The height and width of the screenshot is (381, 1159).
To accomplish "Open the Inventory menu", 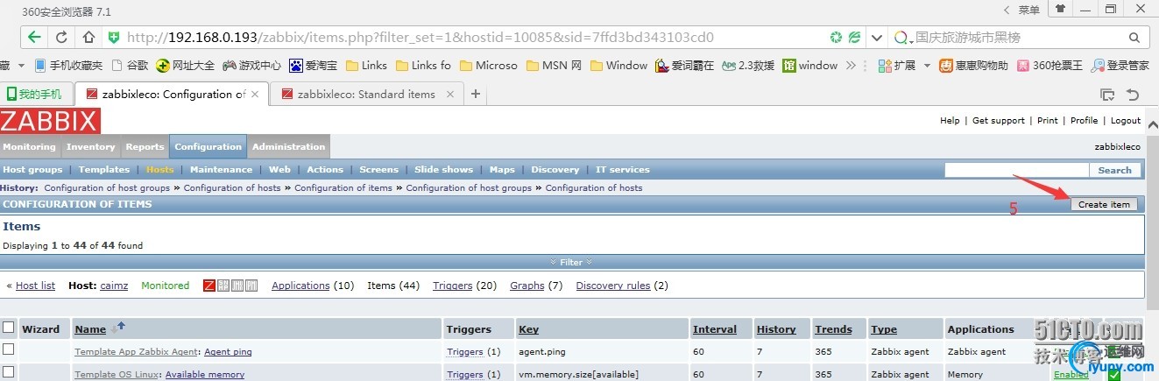I will [90, 146].
